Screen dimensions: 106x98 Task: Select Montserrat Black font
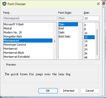pyautogui.click(x=28, y=53)
